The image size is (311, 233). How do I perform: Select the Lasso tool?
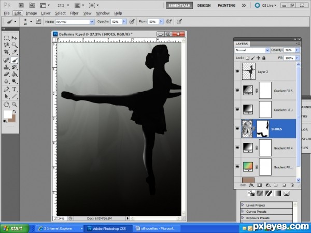[7, 45]
